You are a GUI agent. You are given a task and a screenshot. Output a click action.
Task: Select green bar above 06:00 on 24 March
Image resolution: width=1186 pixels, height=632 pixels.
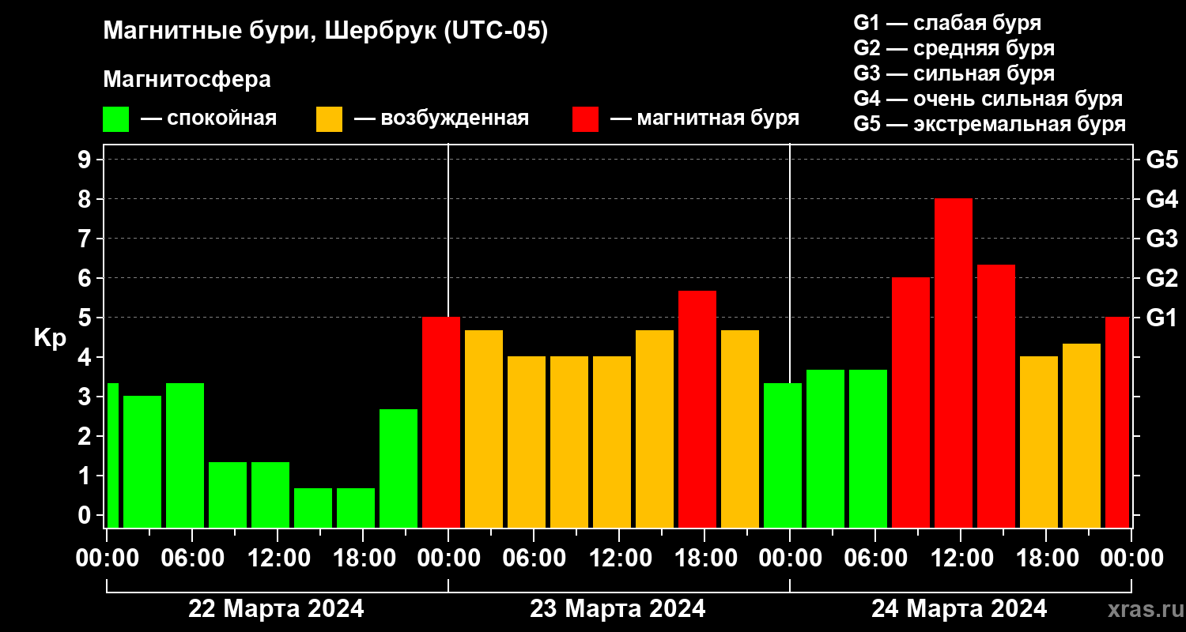(868, 449)
